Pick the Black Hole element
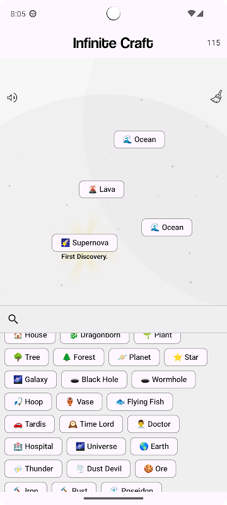Screen dimensions: 227x505 coord(94,379)
